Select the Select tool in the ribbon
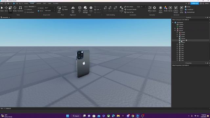 click(2, 9)
